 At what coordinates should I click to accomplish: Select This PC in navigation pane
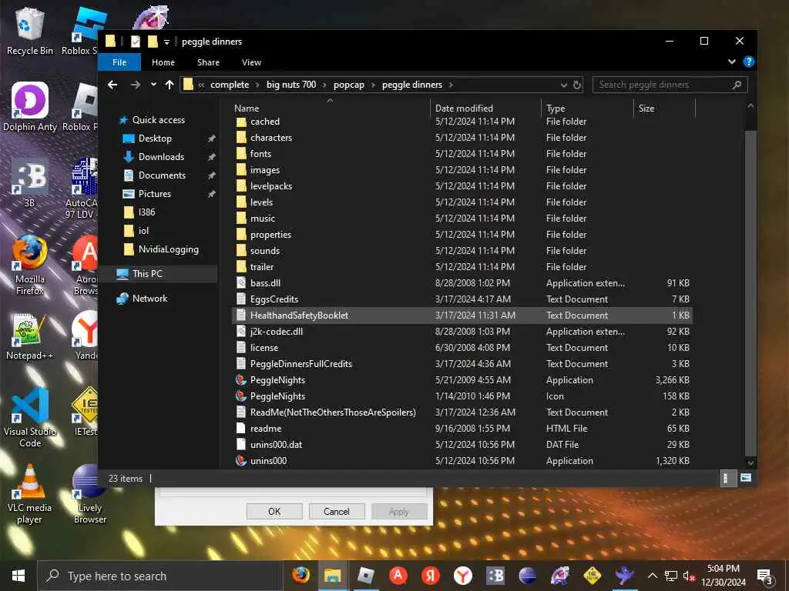[x=147, y=274]
